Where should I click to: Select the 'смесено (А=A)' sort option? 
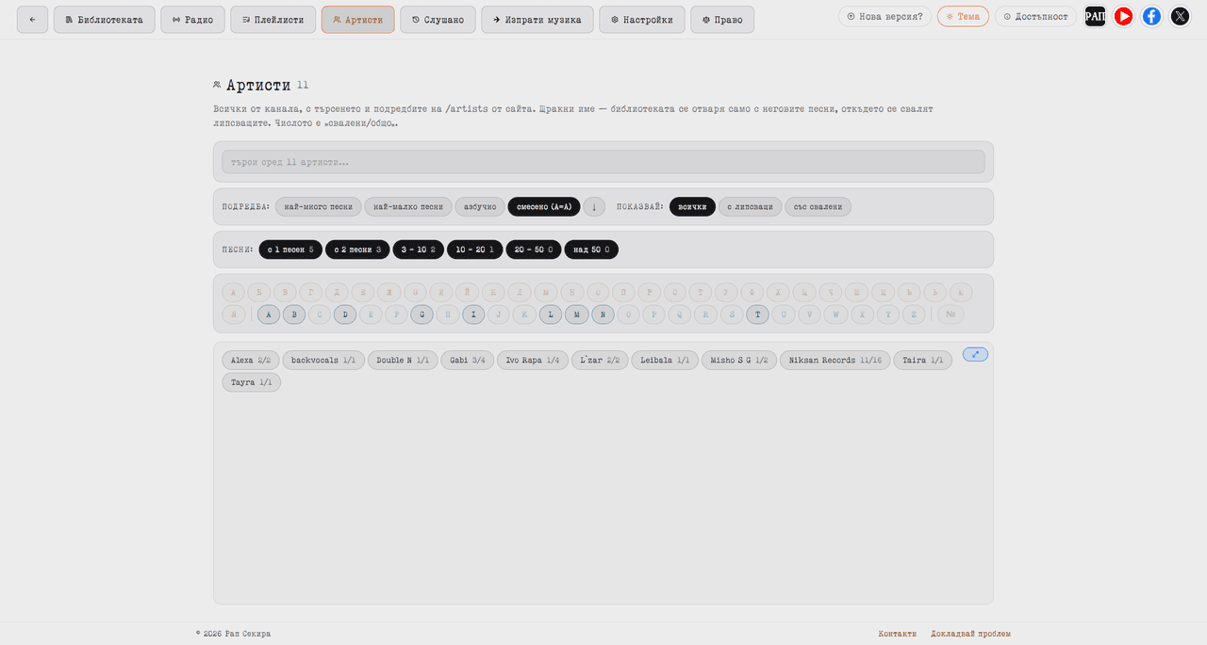click(x=544, y=206)
